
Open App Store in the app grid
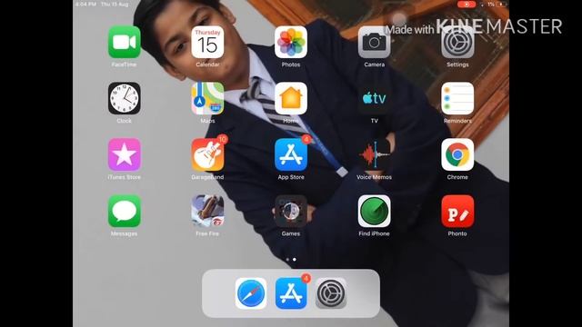click(291, 154)
